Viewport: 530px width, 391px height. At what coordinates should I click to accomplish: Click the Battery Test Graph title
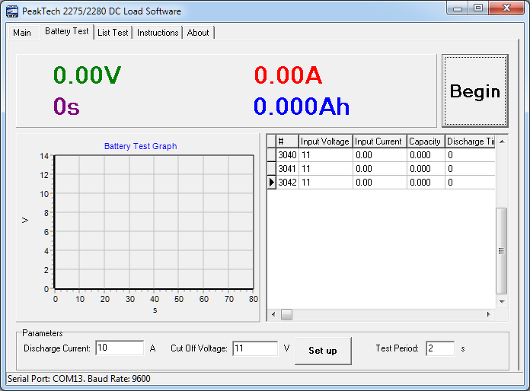[140, 146]
